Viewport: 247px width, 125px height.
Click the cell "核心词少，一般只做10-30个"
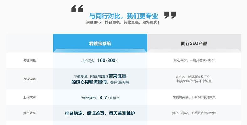pyautogui.click(x=194, y=60)
